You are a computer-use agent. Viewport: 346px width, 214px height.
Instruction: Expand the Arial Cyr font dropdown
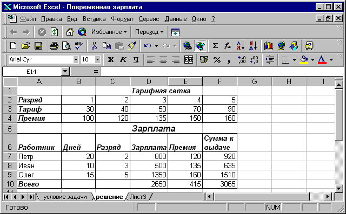76,60
